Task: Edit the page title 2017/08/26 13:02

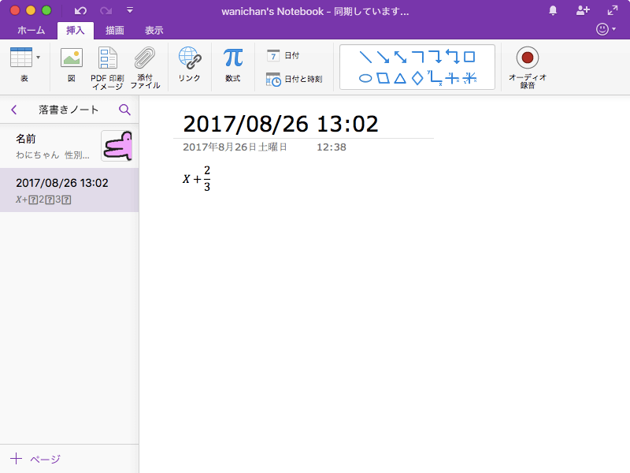Action: point(280,124)
